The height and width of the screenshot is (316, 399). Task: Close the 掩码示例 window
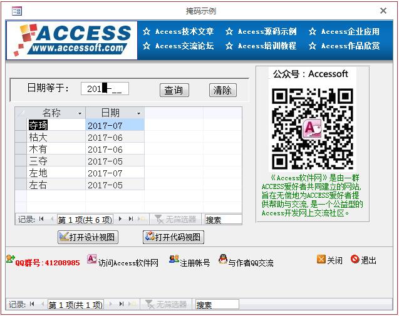383,11
